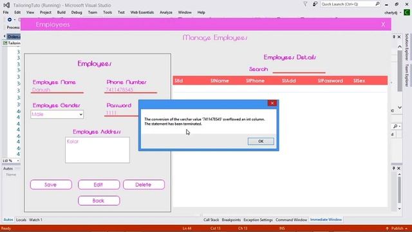Open the Debug menu
Screen dimensions: 412x232
(x=77, y=12)
